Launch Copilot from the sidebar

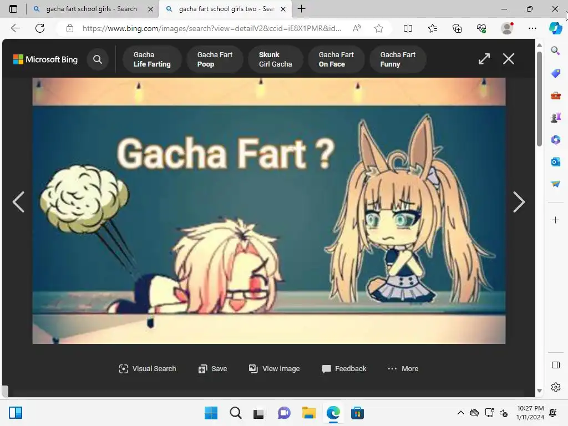click(x=555, y=28)
